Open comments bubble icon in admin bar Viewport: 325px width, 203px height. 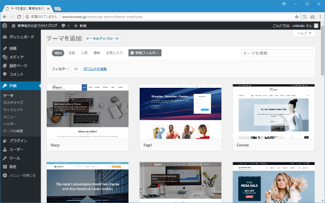point(63,26)
